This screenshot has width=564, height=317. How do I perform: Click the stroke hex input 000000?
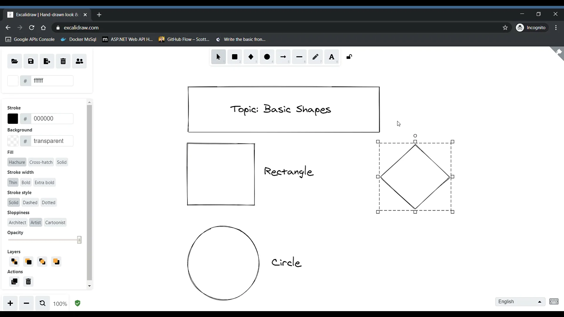click(x=47, y=119)
